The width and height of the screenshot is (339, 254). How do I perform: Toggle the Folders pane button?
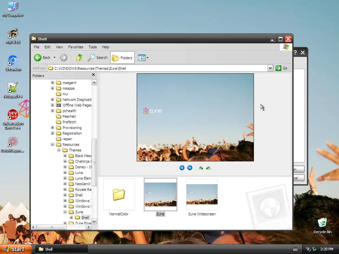click(x=122, y=58)
